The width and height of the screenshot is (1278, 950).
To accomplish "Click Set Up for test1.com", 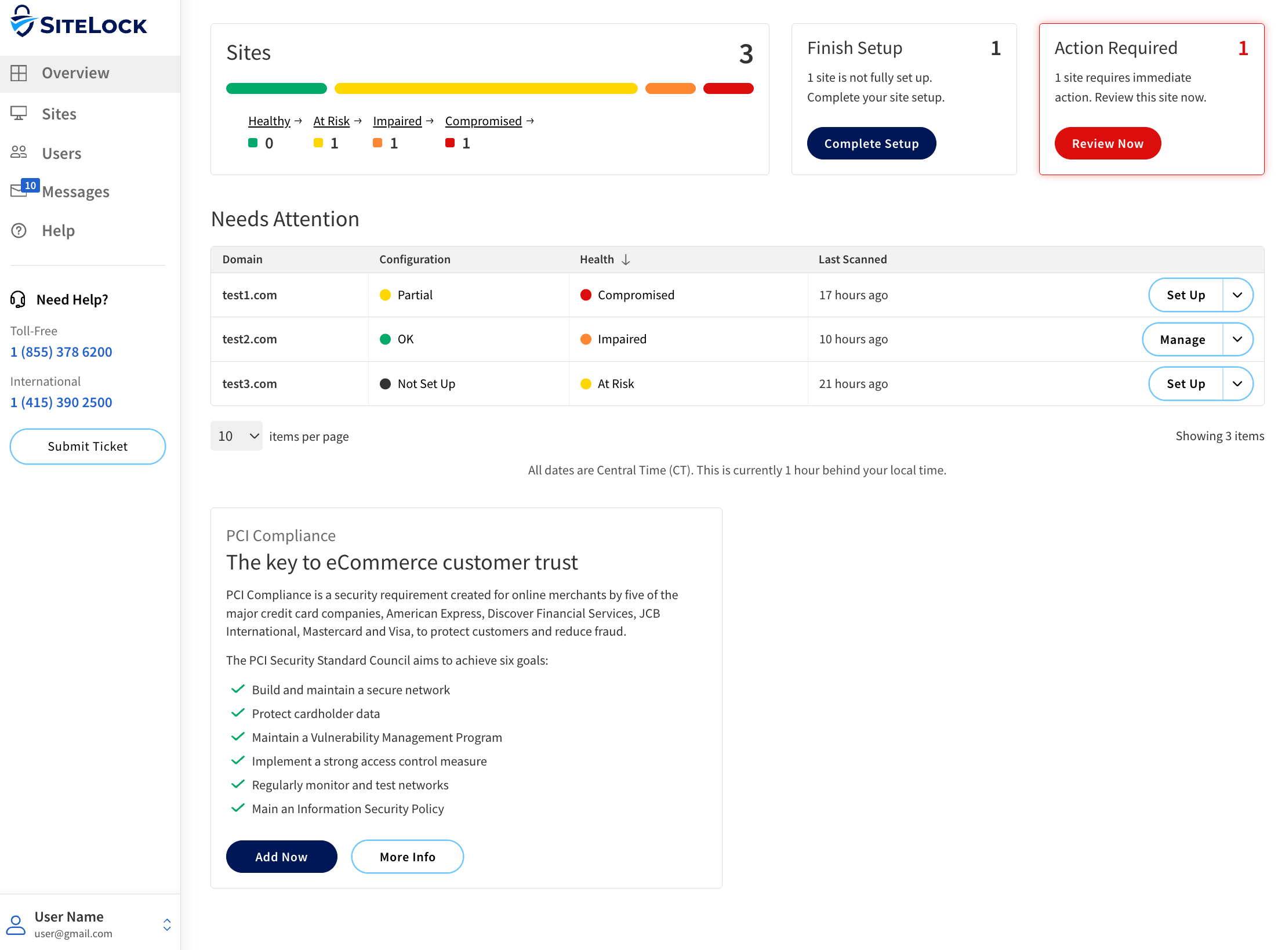I will point(1186,295).
